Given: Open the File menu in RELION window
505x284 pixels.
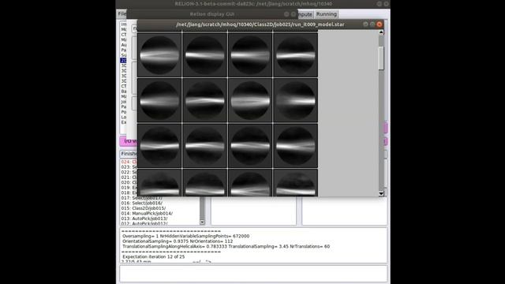Looking at the screenshot, I should tap(122, 14).
